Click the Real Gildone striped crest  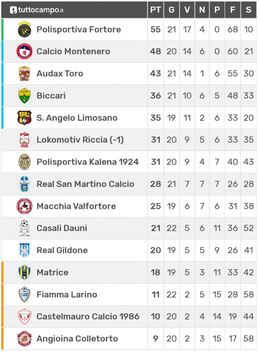click(24, 250)
